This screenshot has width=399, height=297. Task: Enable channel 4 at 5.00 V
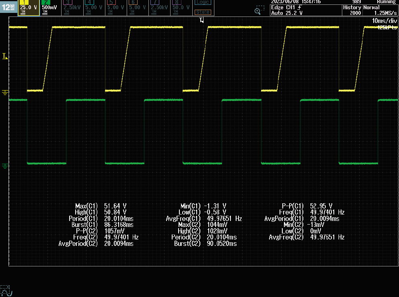(94, 8)
